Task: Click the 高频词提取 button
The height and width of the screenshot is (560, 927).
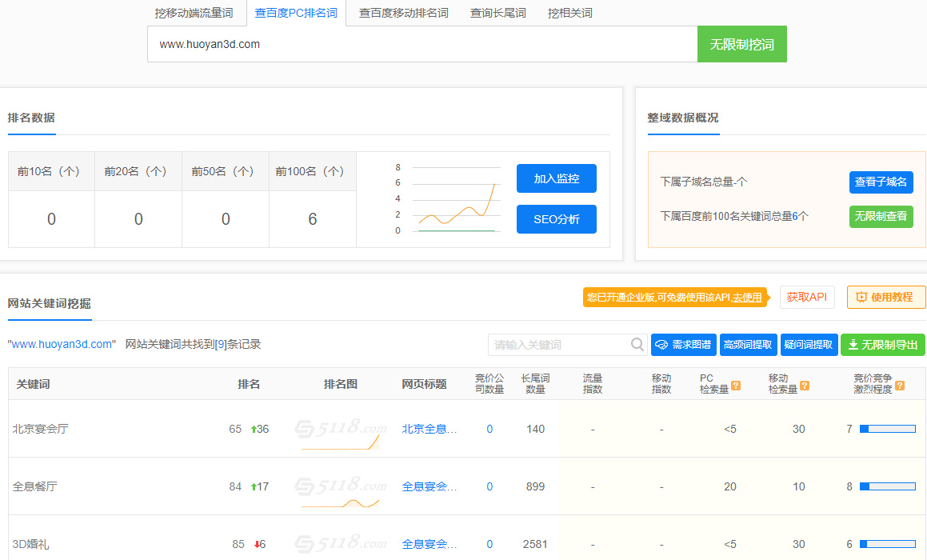Action: [x=748, y=345]
